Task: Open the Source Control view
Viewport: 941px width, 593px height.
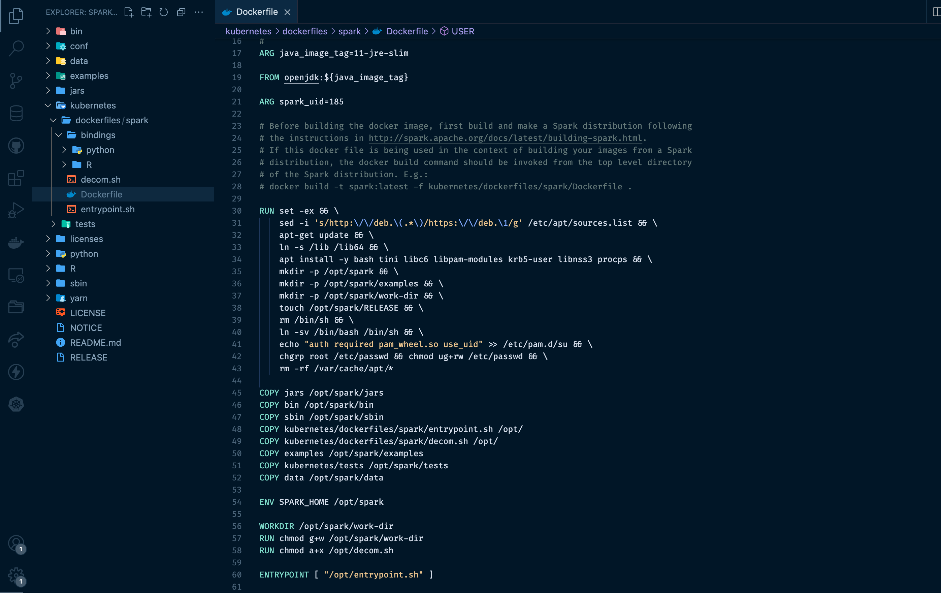Action: (x=16, y=81)
